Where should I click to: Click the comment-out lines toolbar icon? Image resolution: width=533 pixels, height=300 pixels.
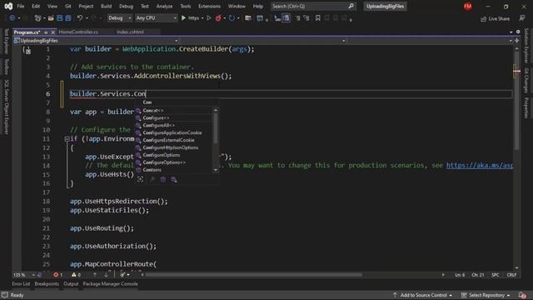click(x=297, y=18)
